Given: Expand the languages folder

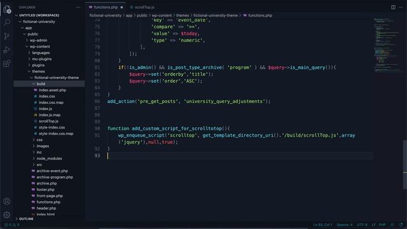Looking at the screenshot, I should tap(41, 53).
